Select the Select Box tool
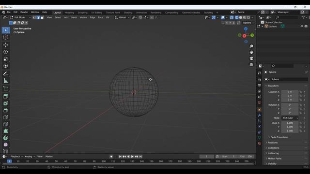Screen dimensions: 310x174 click(6, 30)
